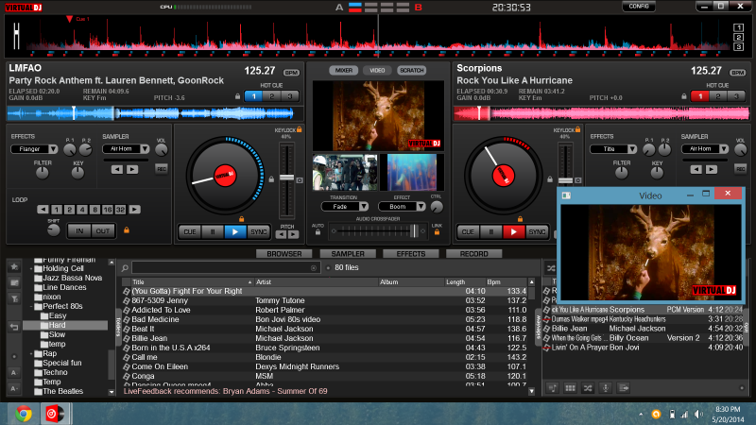
Task: Open the CONFIG settings button
Action: (639, 7)
